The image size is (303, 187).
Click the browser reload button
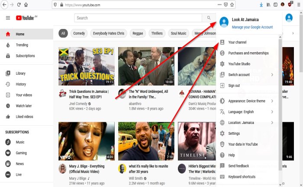(19, 5)
